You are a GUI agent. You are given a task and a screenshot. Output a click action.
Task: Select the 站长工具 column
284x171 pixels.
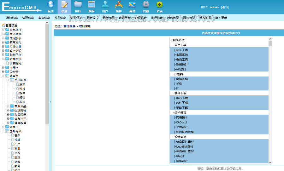tap(219, 50)
